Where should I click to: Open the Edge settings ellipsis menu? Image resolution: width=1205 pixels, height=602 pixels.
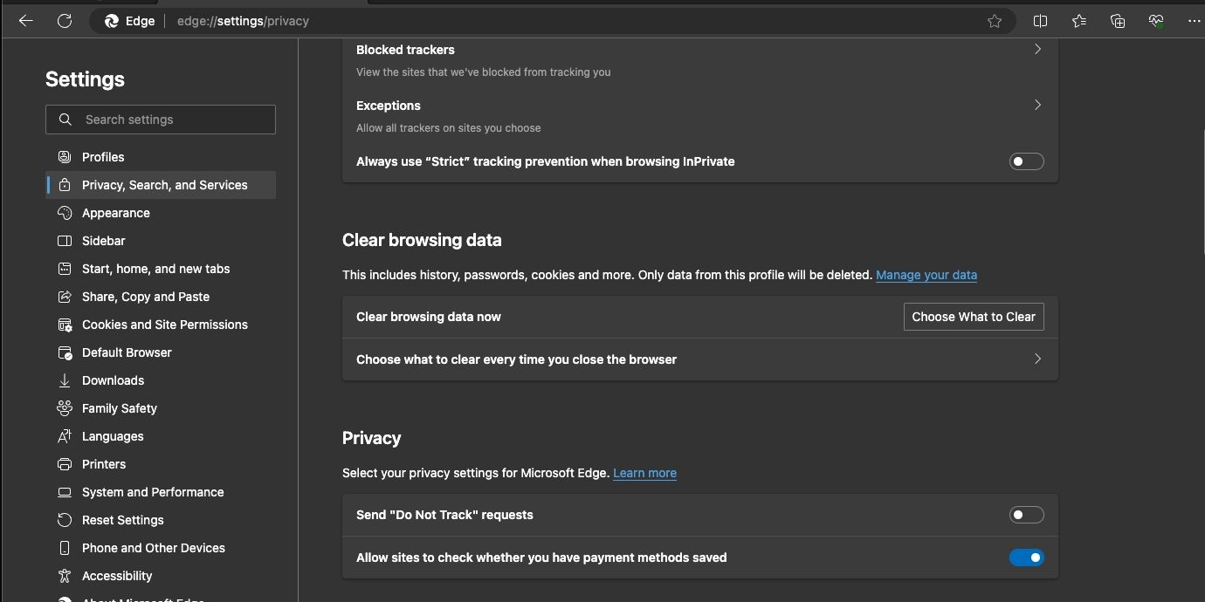[1194, 20]
